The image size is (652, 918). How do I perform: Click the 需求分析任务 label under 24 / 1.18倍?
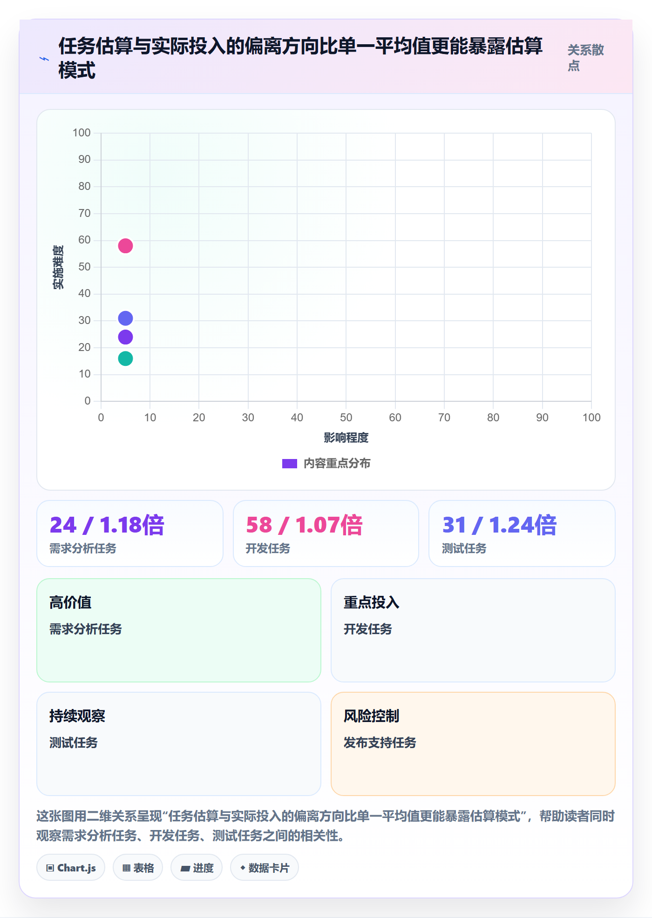point(83,548)
